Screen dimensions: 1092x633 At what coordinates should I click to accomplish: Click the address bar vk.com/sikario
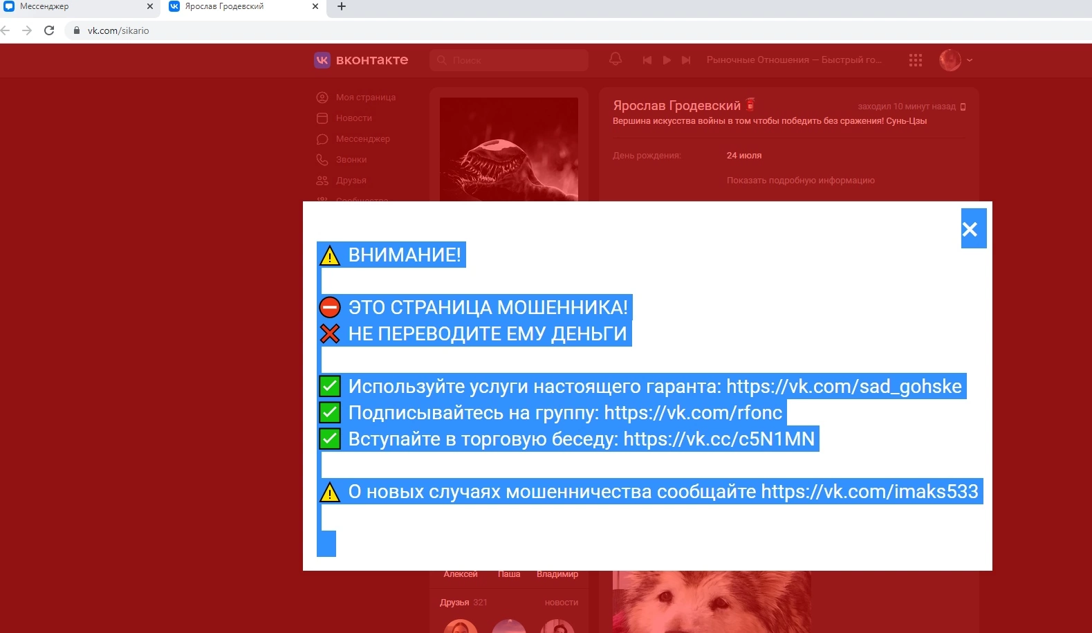click(118, 30)
